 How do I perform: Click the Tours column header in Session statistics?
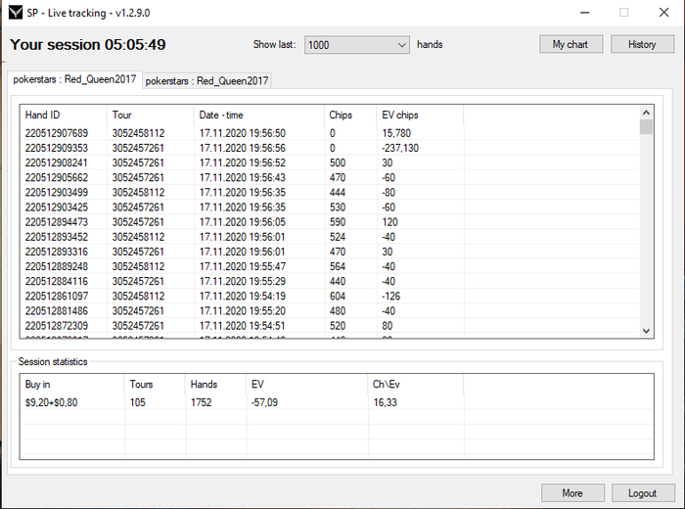tap(155, 384)
